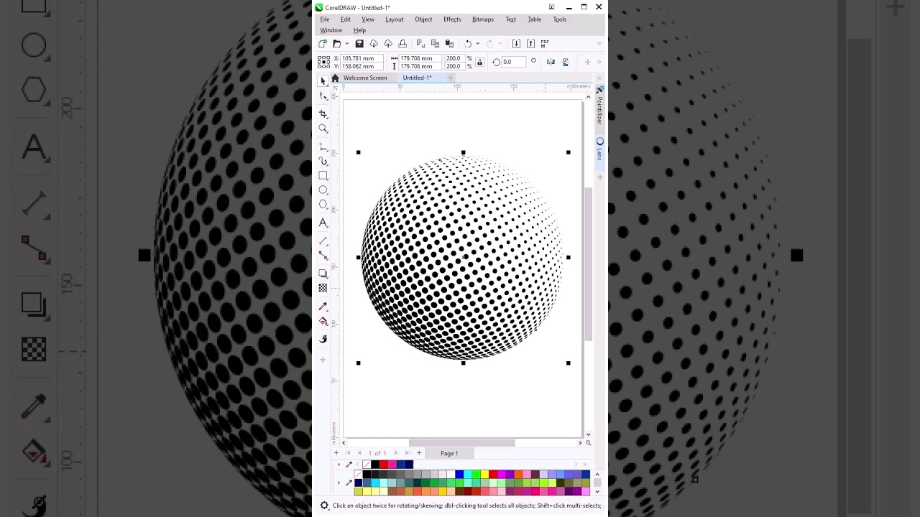Select the Rectangle tool
The width and height of the screenshot is (920, 517).
pyautogui.click(x=323, y=175)
